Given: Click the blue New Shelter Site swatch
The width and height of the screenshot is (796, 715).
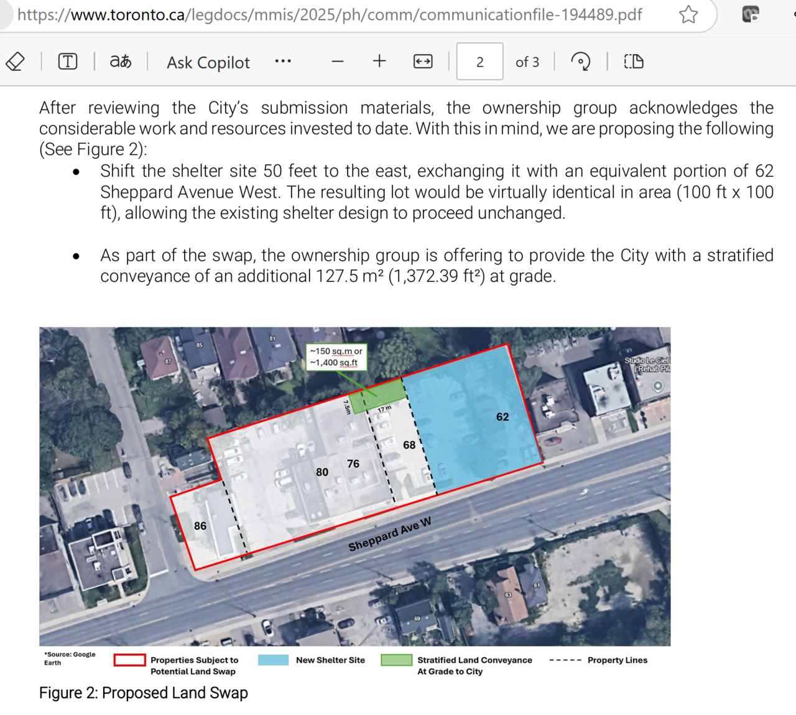Looking at the screenshot, I should point(273,660).
